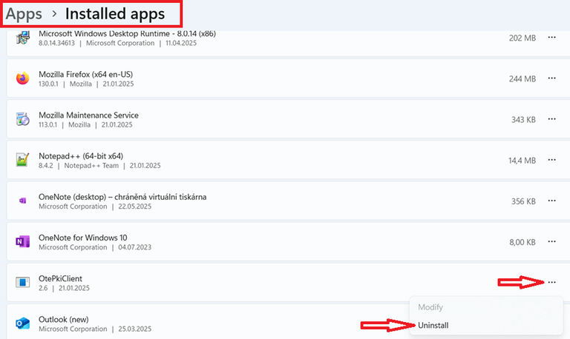Choose Uninstall from the context menu
Image resolution: width=570 pixels, height=339 pixels.
433,325
